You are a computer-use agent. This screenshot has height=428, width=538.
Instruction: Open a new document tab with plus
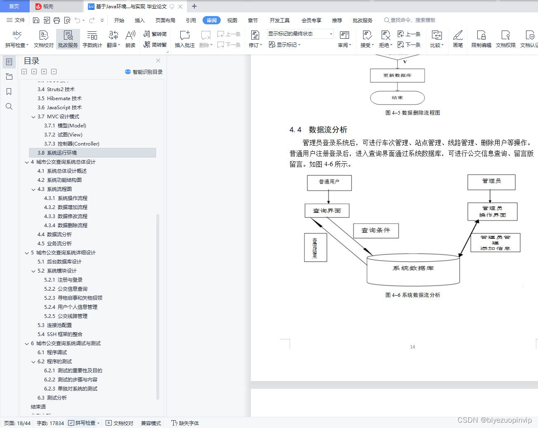pyautogui.click(x=194, y=6)
